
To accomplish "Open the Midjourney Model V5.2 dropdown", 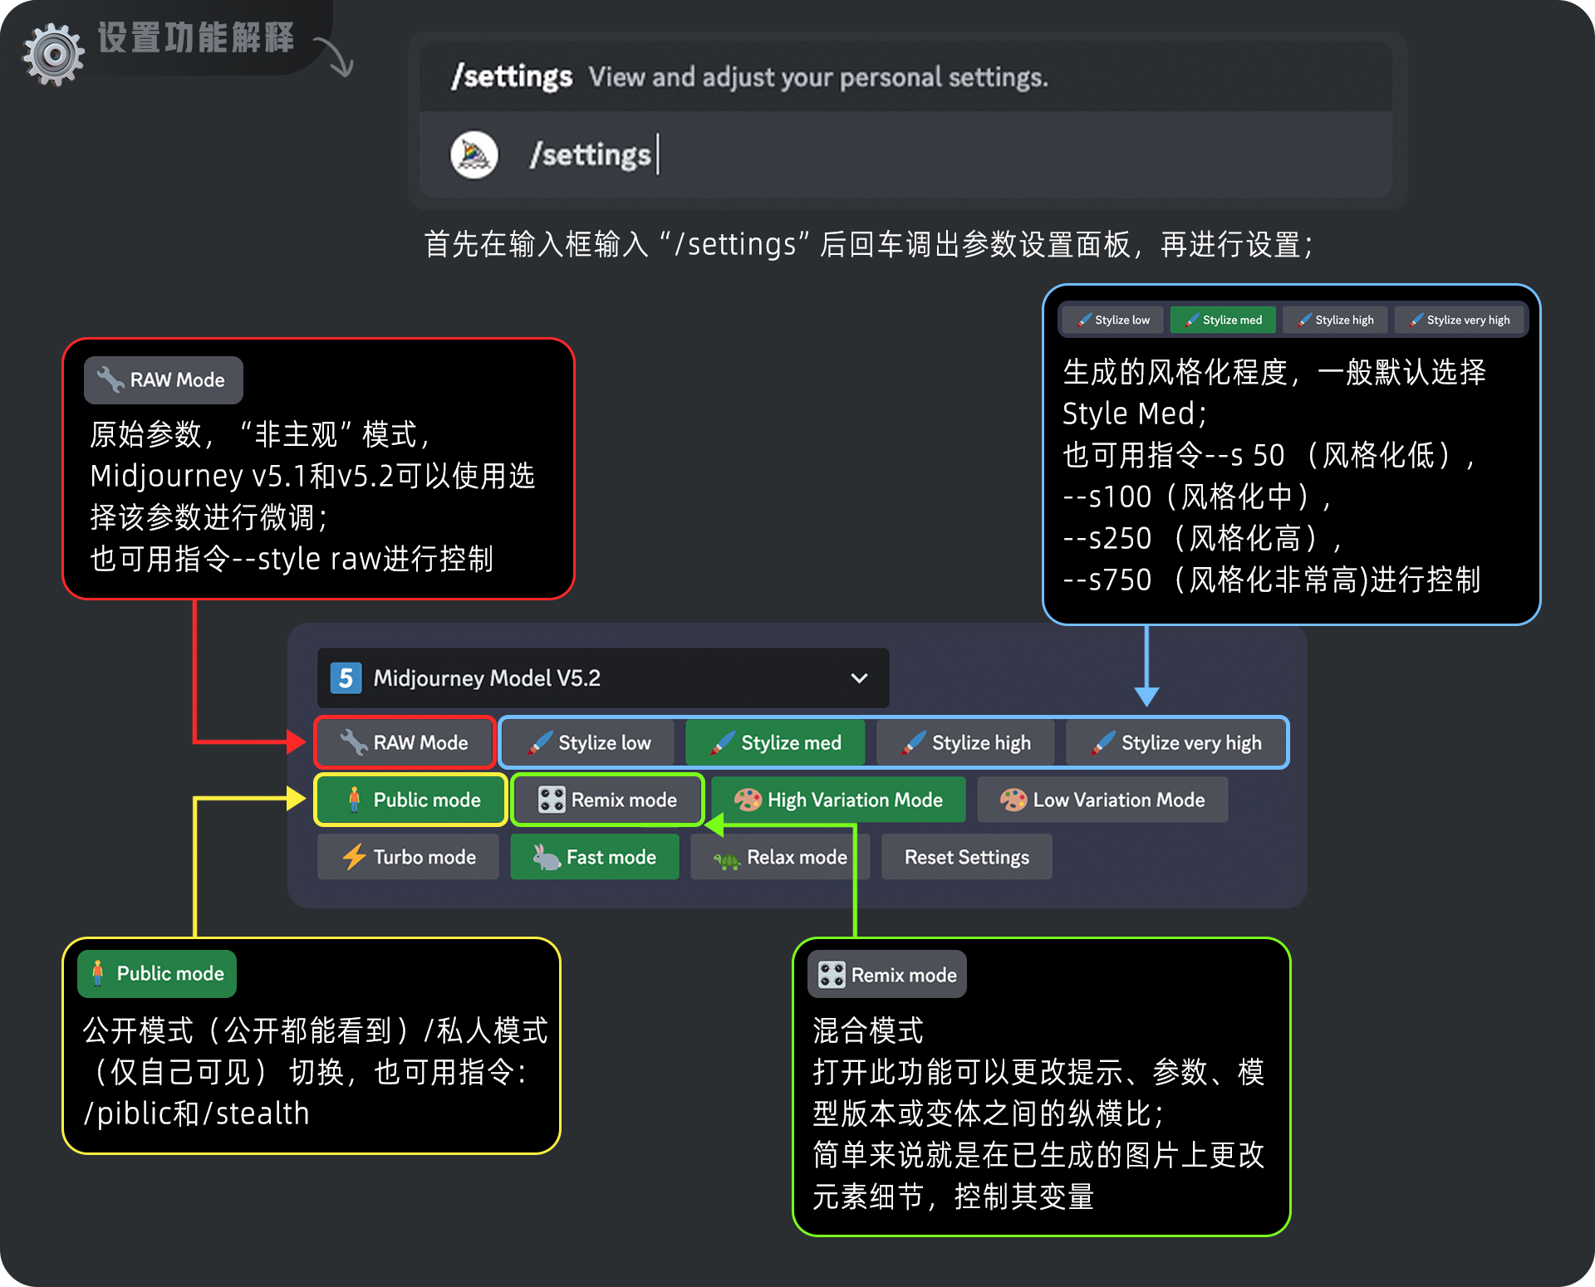I will click(x=603, y=678).
